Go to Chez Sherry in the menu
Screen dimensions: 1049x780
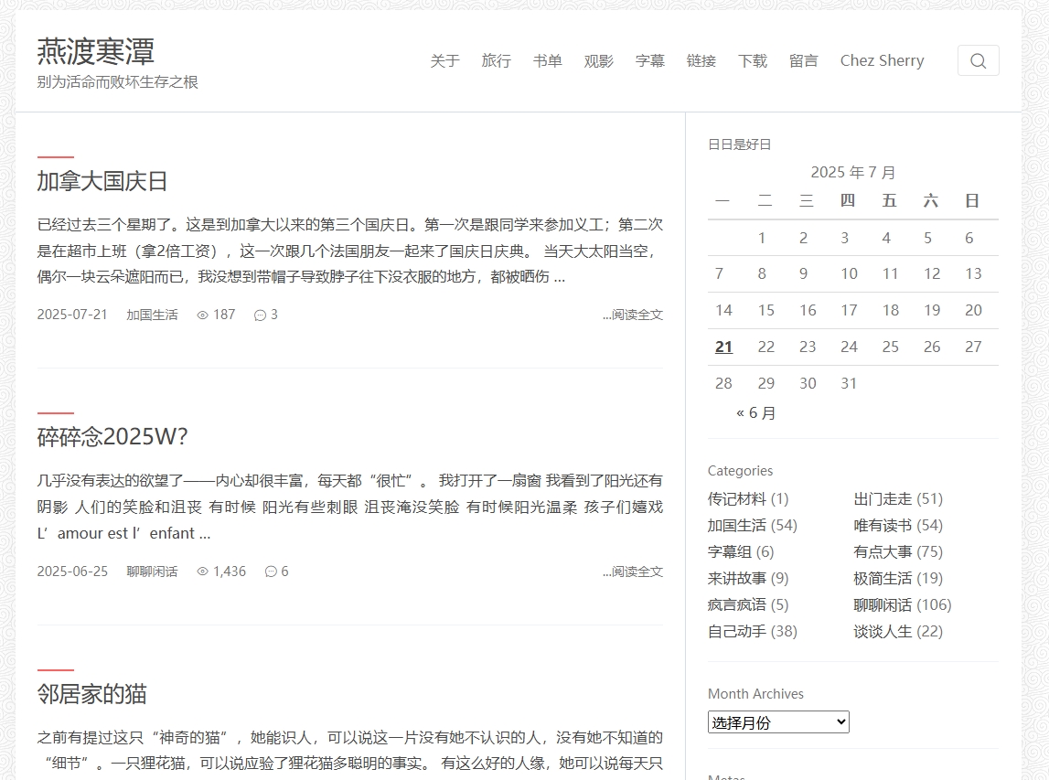click(881, 61)
